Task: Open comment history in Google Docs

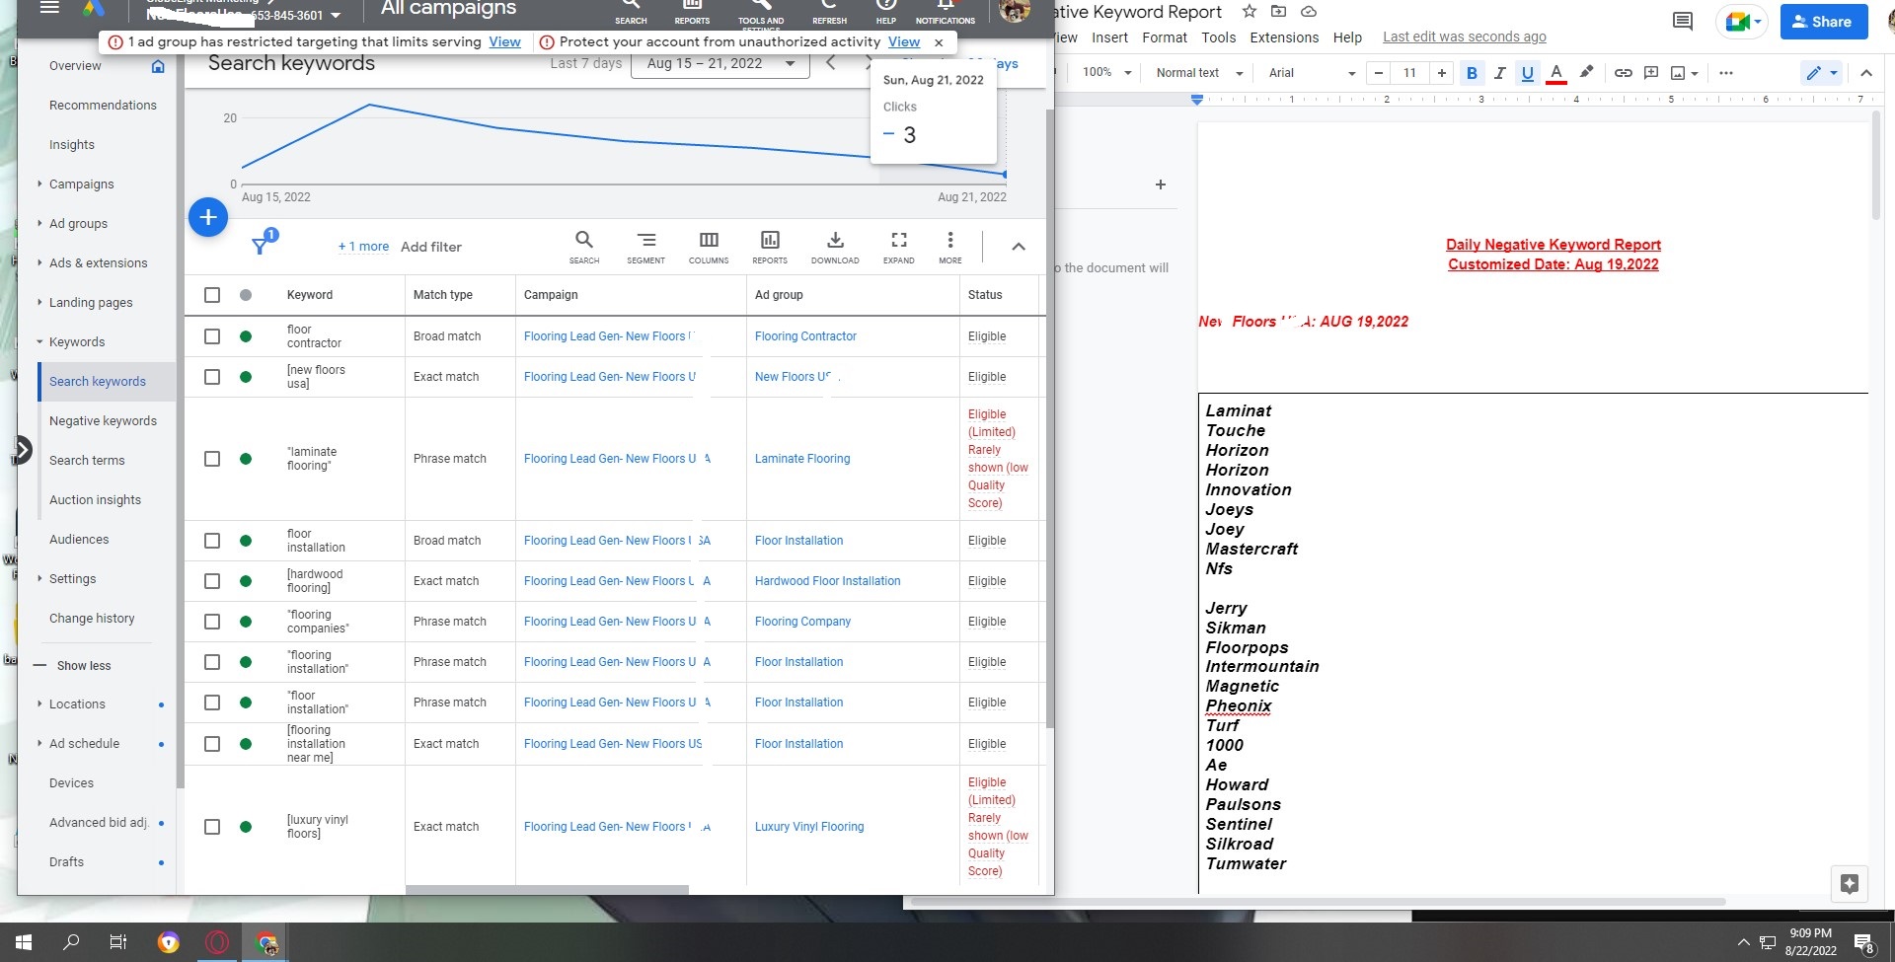Action: coord(1683,22)
